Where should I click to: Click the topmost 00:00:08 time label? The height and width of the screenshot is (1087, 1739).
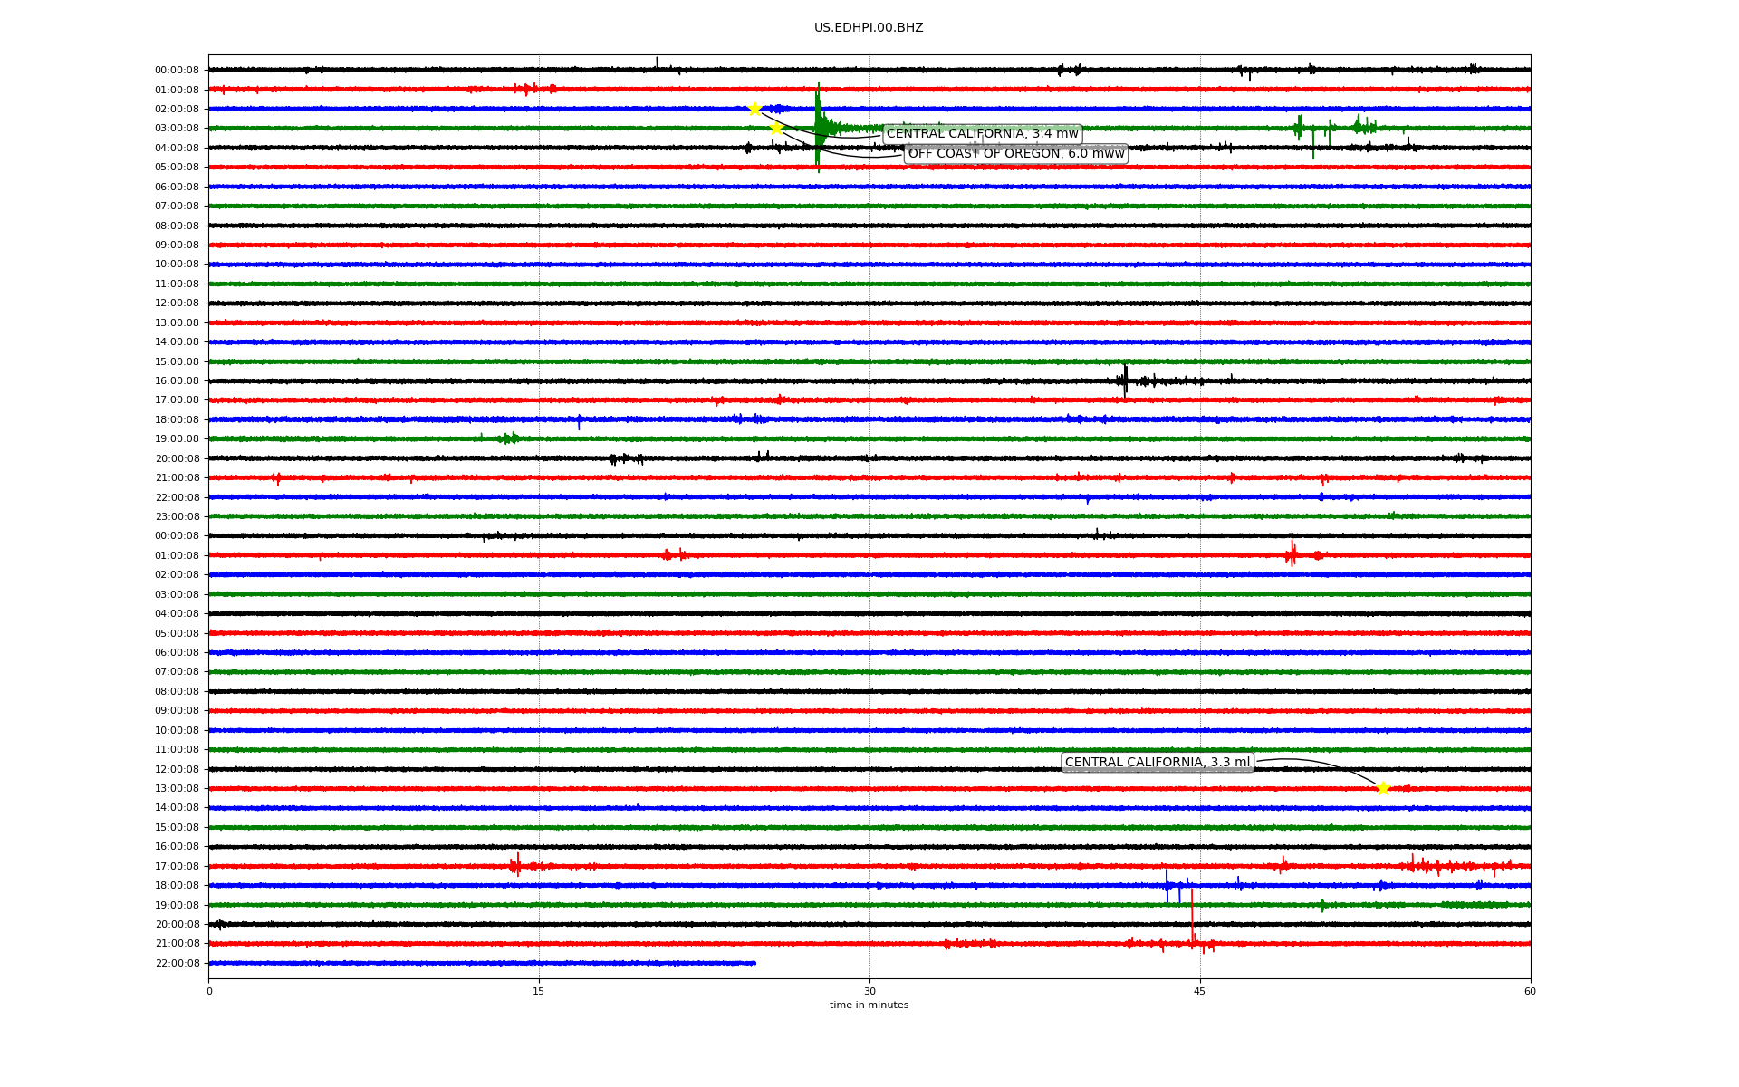tap(177, 71)
